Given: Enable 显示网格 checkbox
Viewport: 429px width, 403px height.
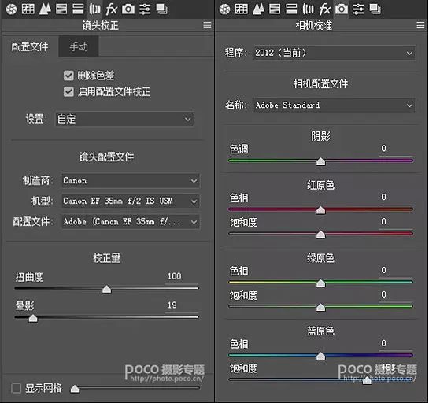Looking at the screenshot, I should click(x=17, y=388).
